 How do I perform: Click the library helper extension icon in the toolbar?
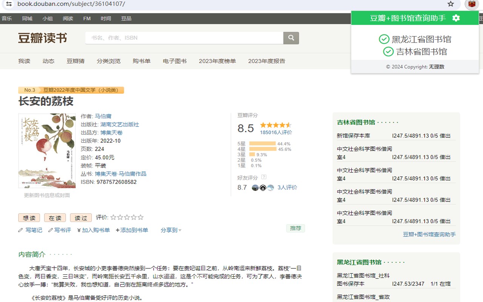coord(472,4)
